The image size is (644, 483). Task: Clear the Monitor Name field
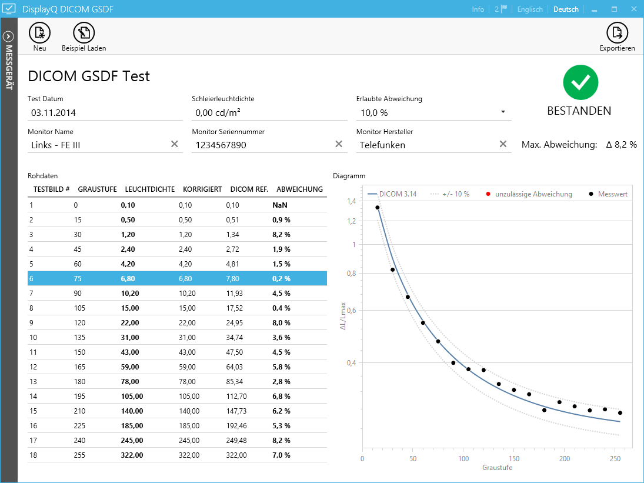[174, 144]
